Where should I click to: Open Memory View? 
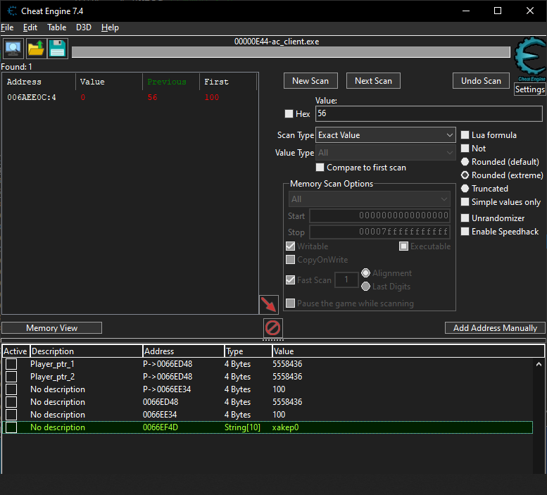(x=52, y=328)
